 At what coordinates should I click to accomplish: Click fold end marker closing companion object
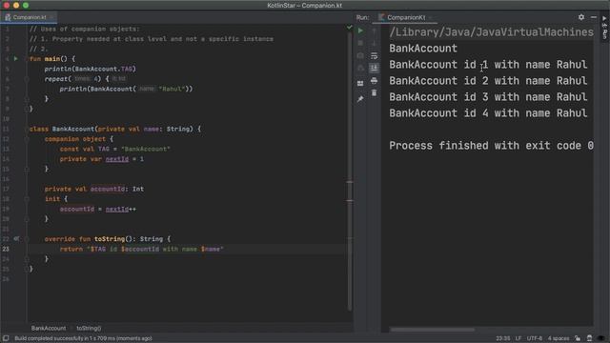click(27, 170)
